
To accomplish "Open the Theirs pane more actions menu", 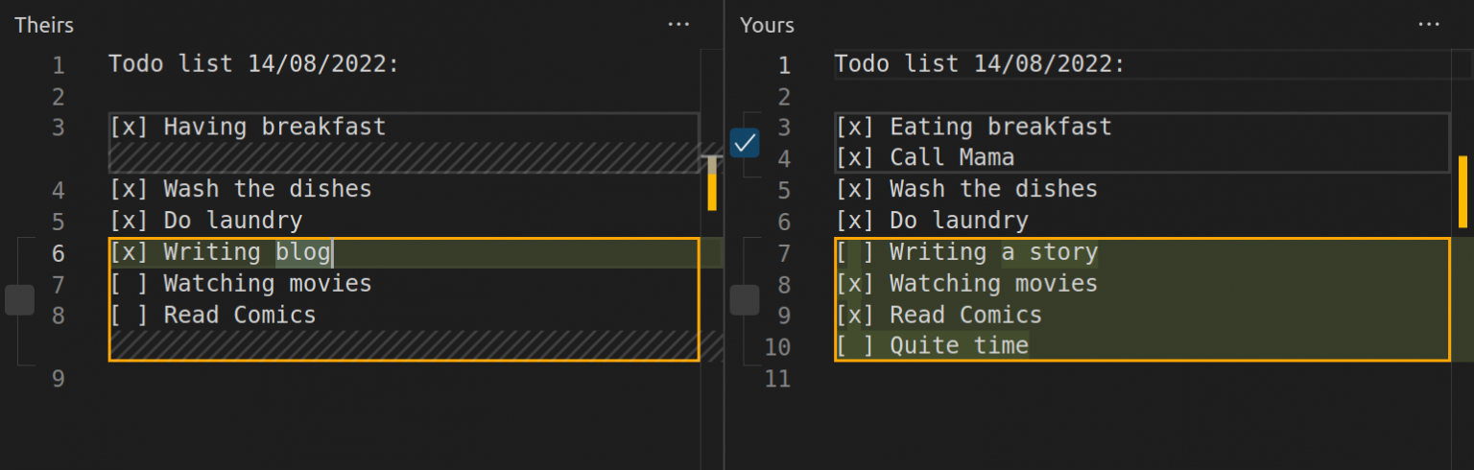I will 678,25.
